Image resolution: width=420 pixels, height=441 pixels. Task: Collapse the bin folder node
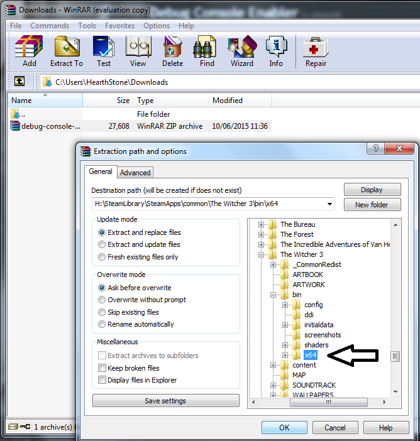click(273, 295)
